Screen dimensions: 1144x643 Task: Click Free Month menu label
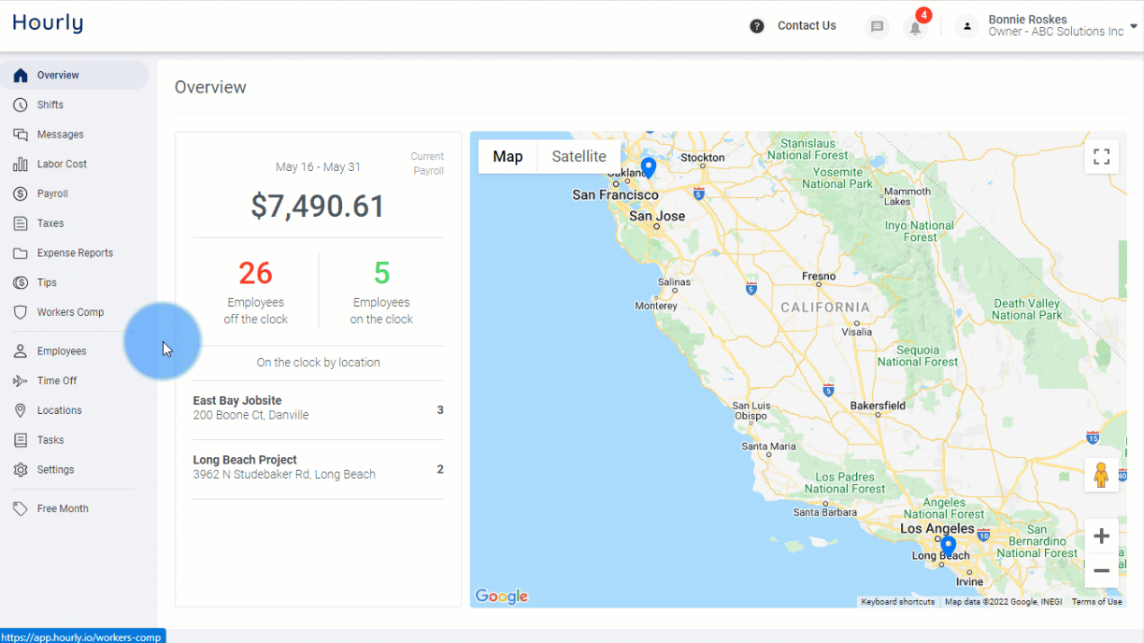tap(63, 508)
